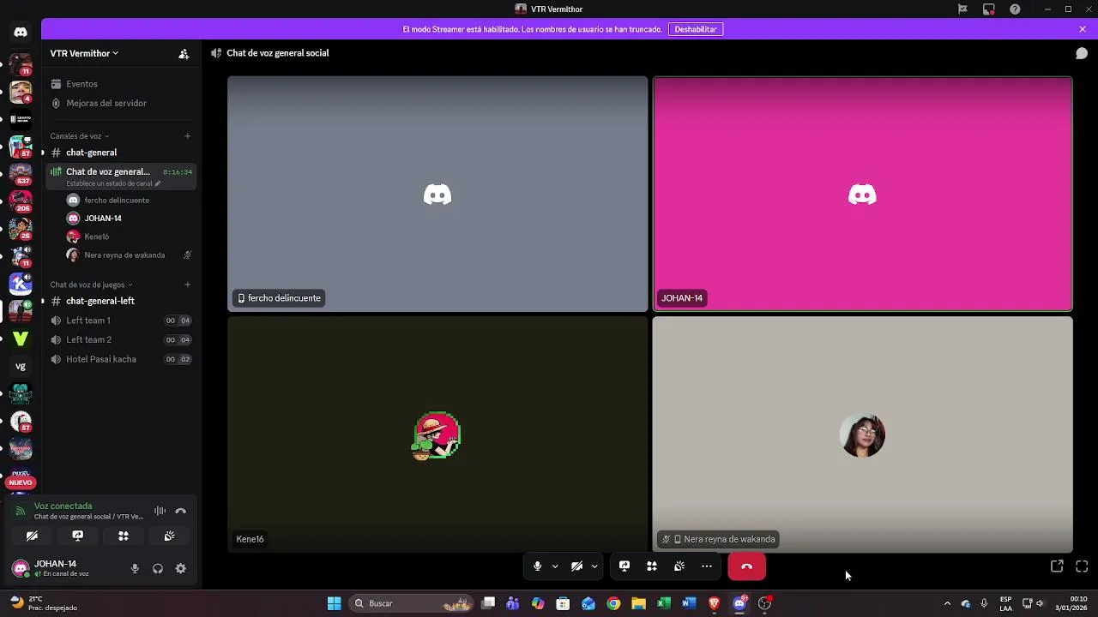Join the Hotel Pasai kacha voice channel

point(120,359)
